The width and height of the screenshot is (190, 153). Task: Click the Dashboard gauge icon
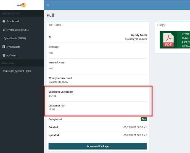coord(4,21)
